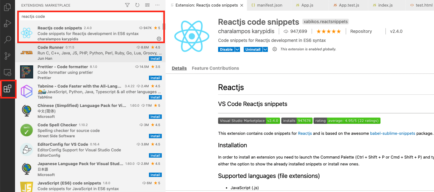Image resolution: width=434 pixels, height=192 pixels.
Task: Click the rating average 4.95/5 badge
Action: (347, 121)
